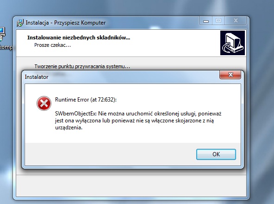Screen dimensions: 274x204
Task: Click the "Instalacja - Przyspiesz Komputer" title bar
Action: (66, 23)
